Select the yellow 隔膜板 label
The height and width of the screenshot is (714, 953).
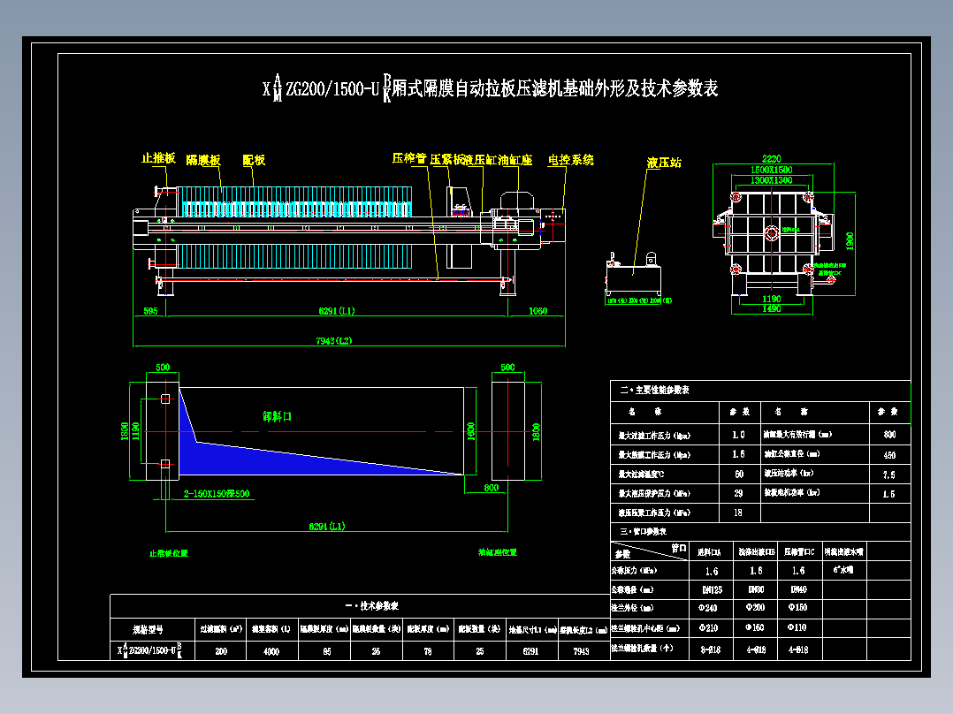click(203, 161)
